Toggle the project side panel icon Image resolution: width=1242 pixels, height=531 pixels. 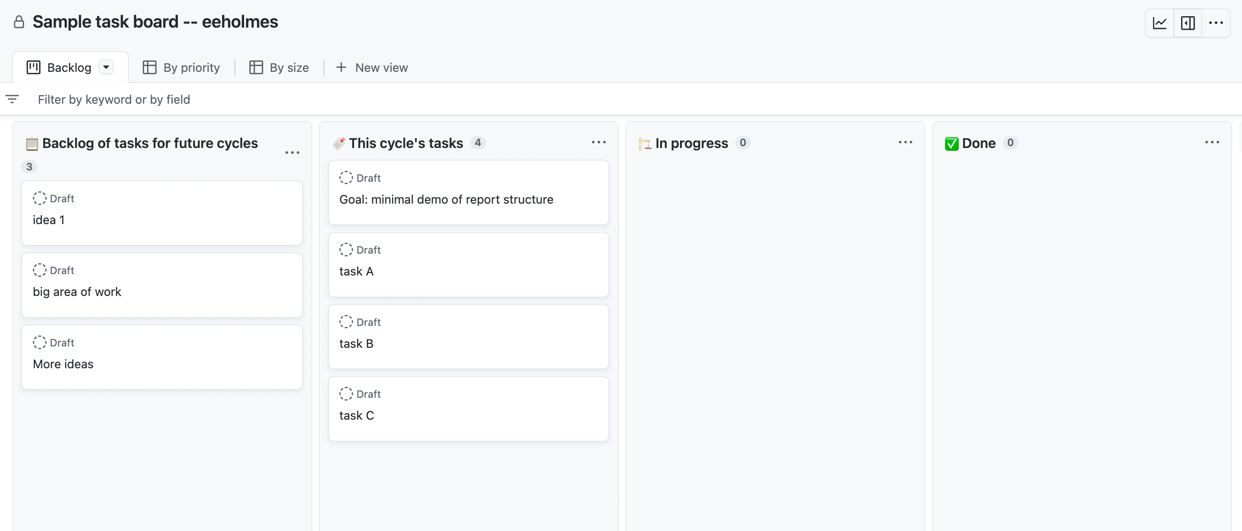tap(1188, 23)
